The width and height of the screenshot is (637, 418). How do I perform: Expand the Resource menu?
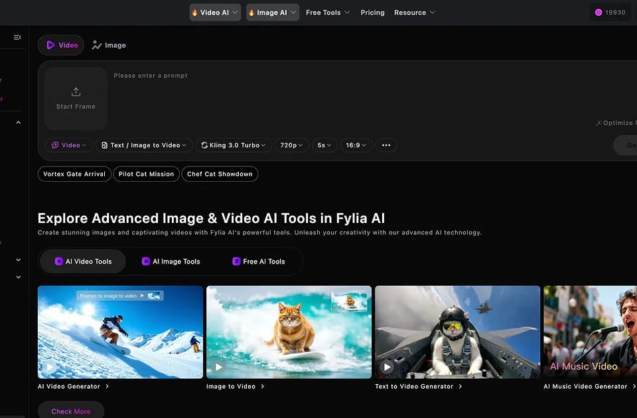[x=414, y=13]
